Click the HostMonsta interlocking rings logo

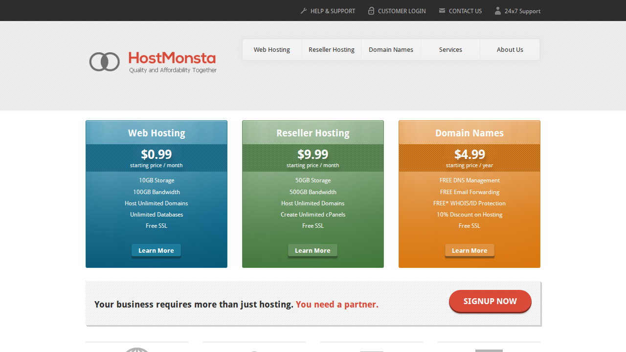click(x=104, y=62)
